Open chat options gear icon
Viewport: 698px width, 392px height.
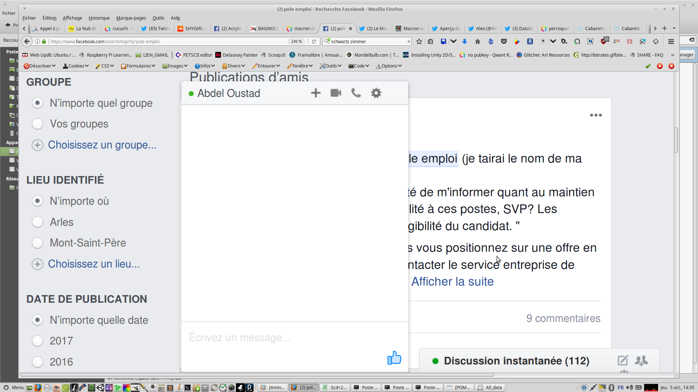(376, 93)
